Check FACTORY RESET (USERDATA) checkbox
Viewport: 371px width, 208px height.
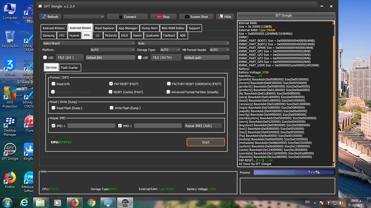[x=169, y=84]
